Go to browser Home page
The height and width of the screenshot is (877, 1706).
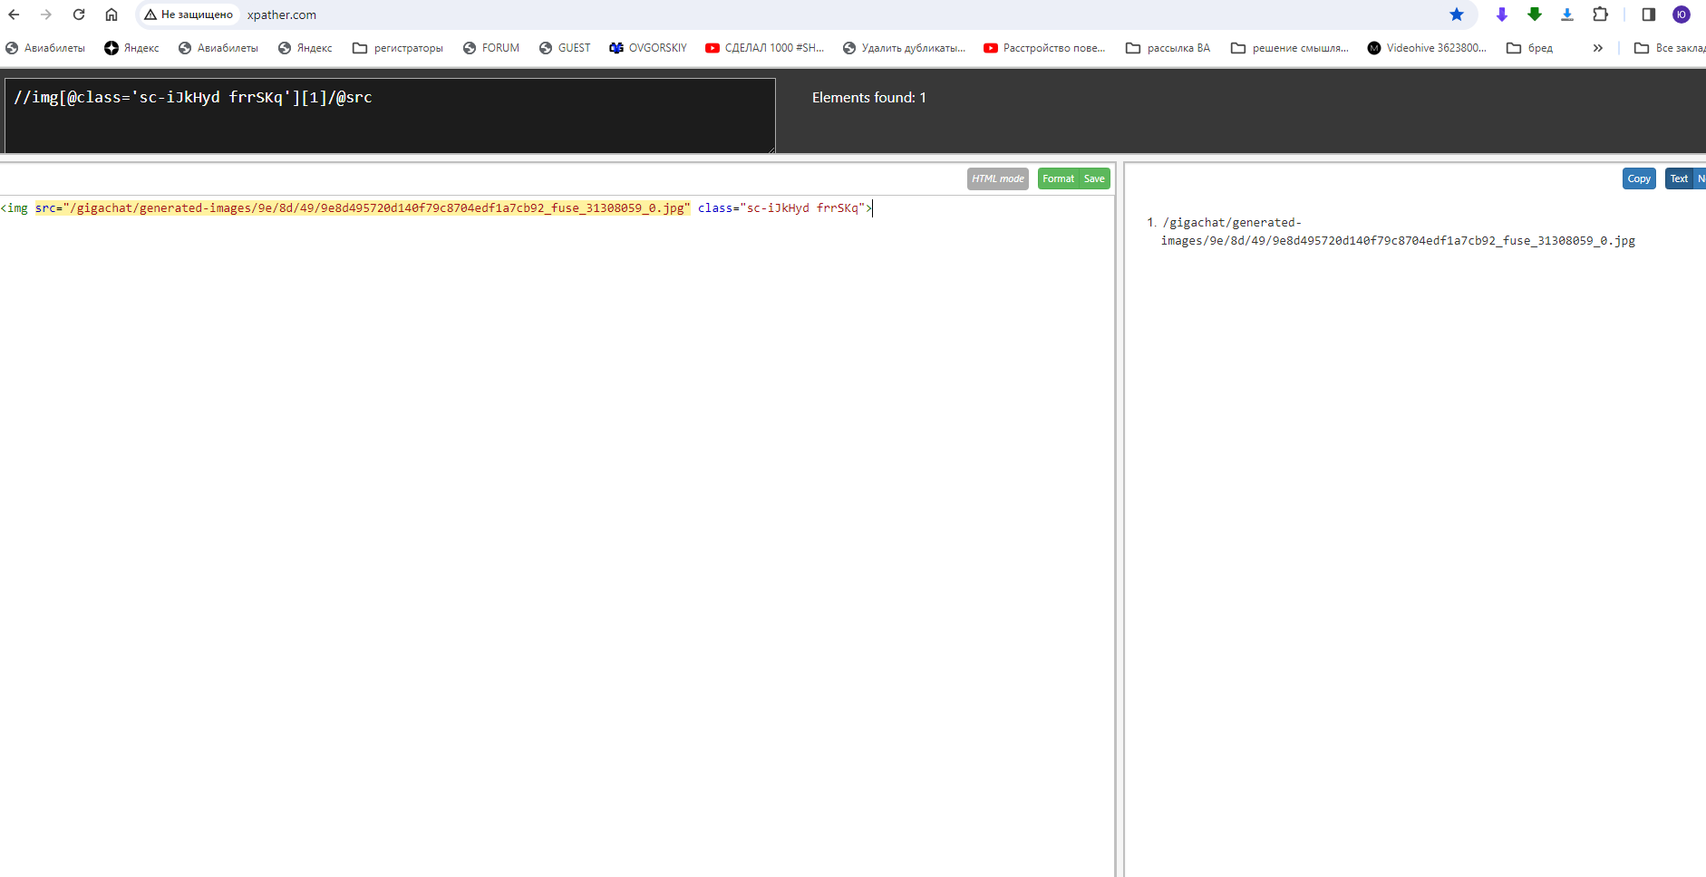tap(111, 14)
